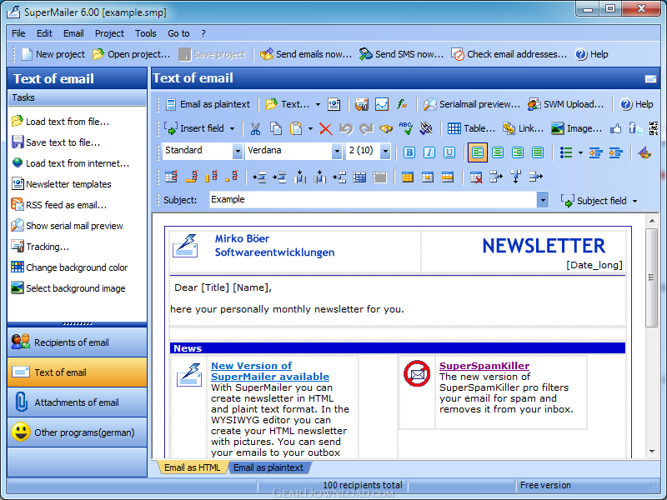
Task: Click the chart image icon beside fx
Action: (x=382, y=104)
